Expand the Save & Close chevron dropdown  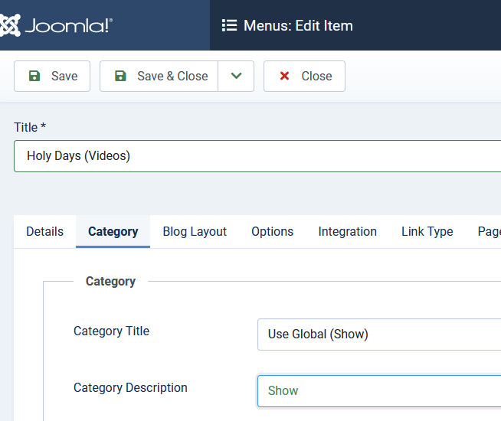click(x=236, y=76)
